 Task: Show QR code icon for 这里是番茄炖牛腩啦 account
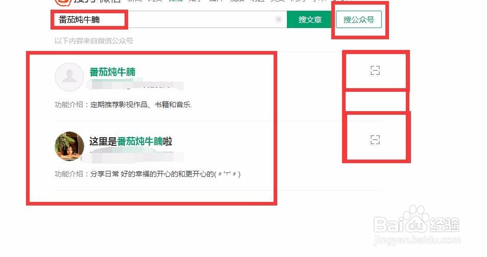coord(375,140)
